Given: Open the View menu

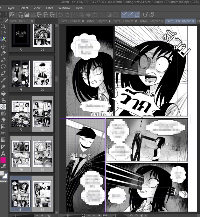Looking at the screenshot, I should 37,8.
